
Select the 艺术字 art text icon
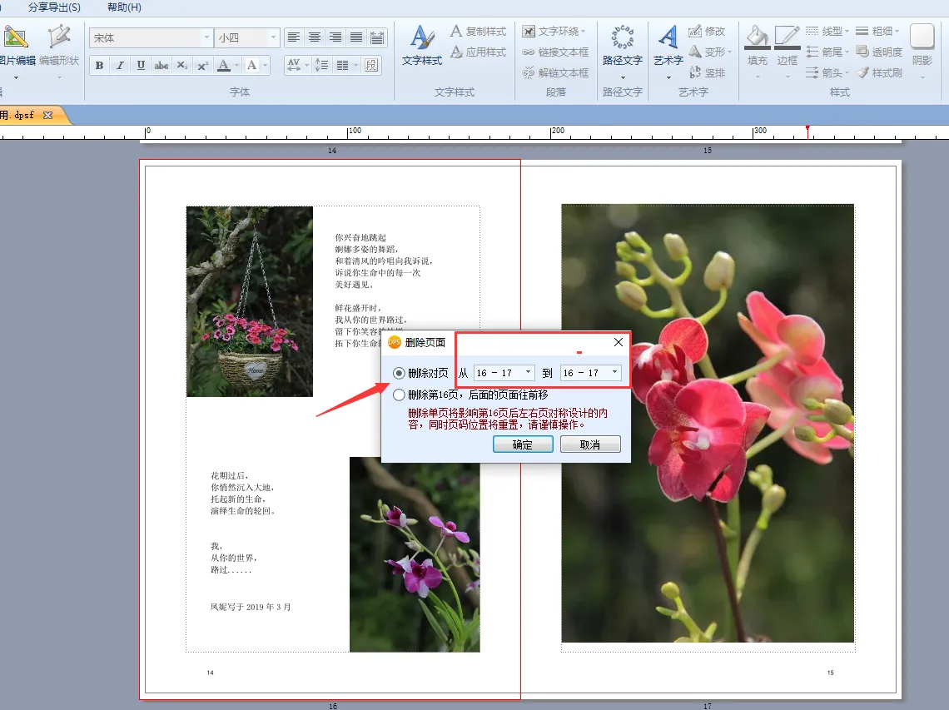[x=668, y=45]
